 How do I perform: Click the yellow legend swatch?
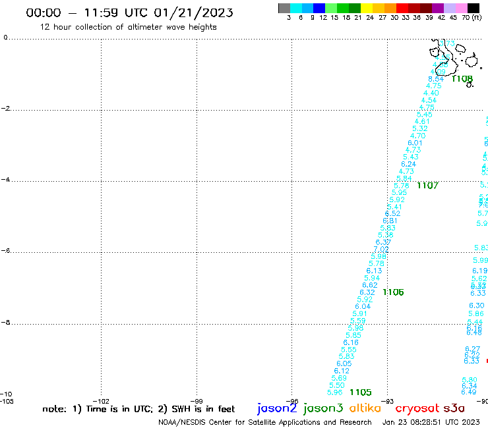coord(366,8)
